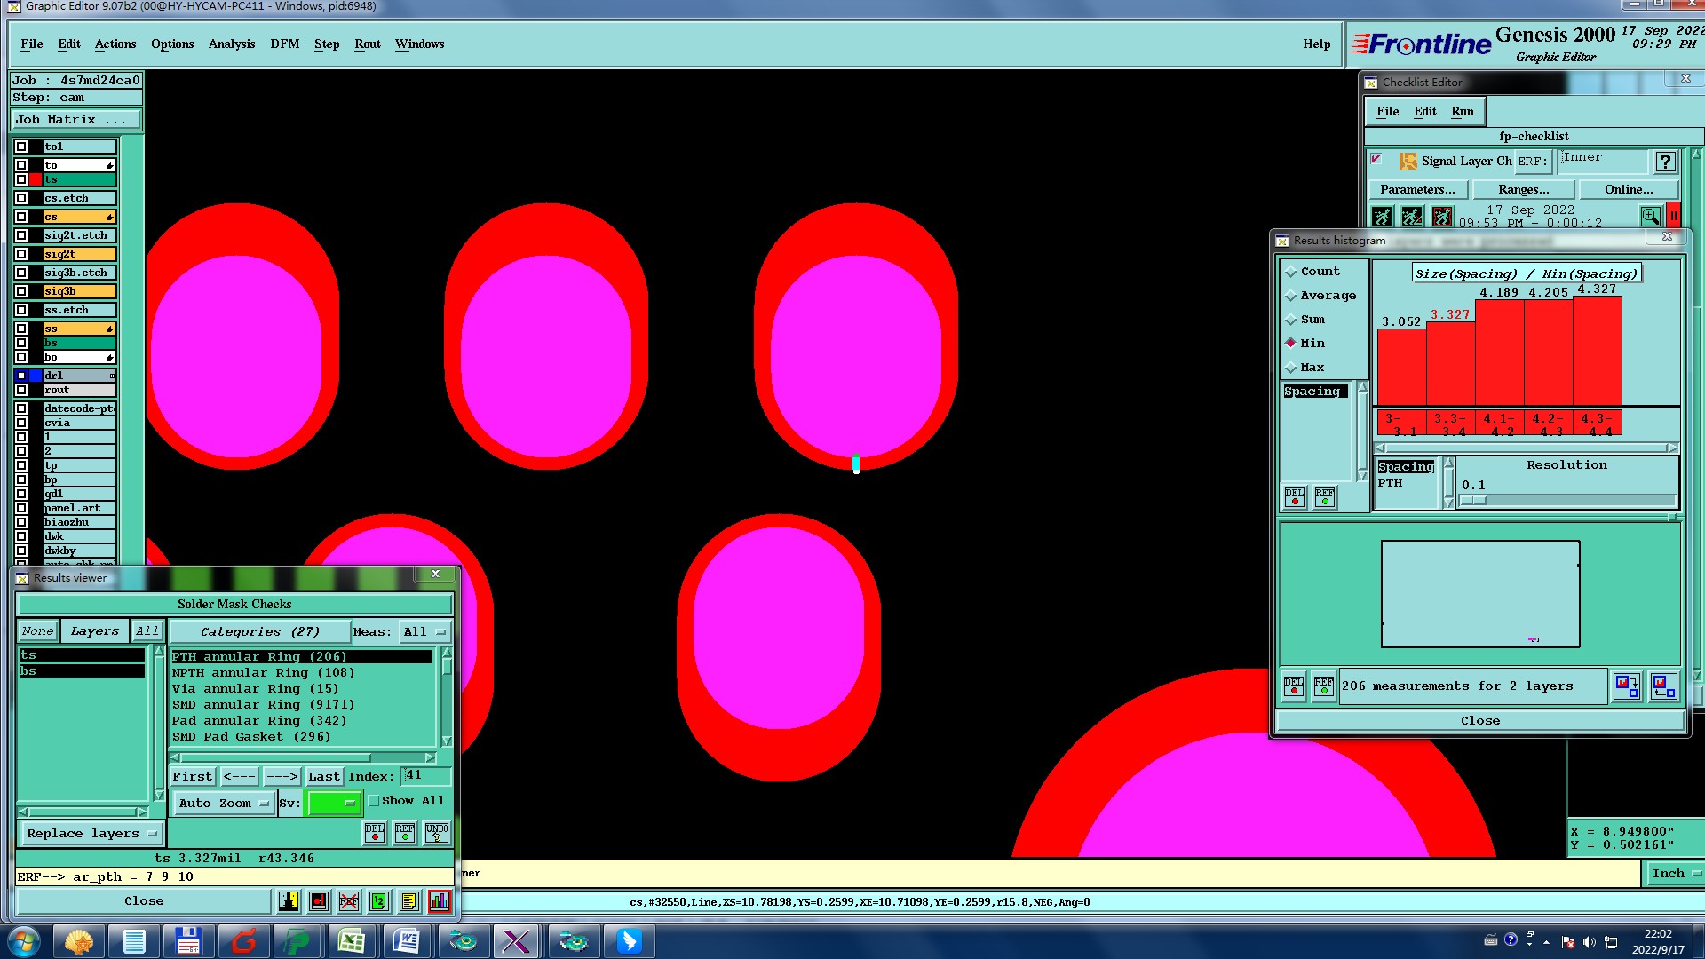
Task: Click the UNDO icon in Results viewer
Action: (436, 832)
